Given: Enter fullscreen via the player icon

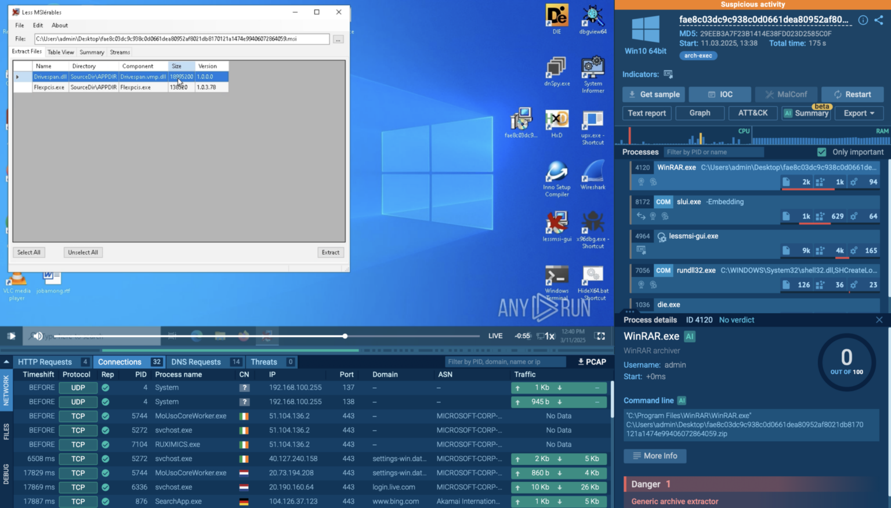Looking at the screenshot, I should (x=600, y=336).
